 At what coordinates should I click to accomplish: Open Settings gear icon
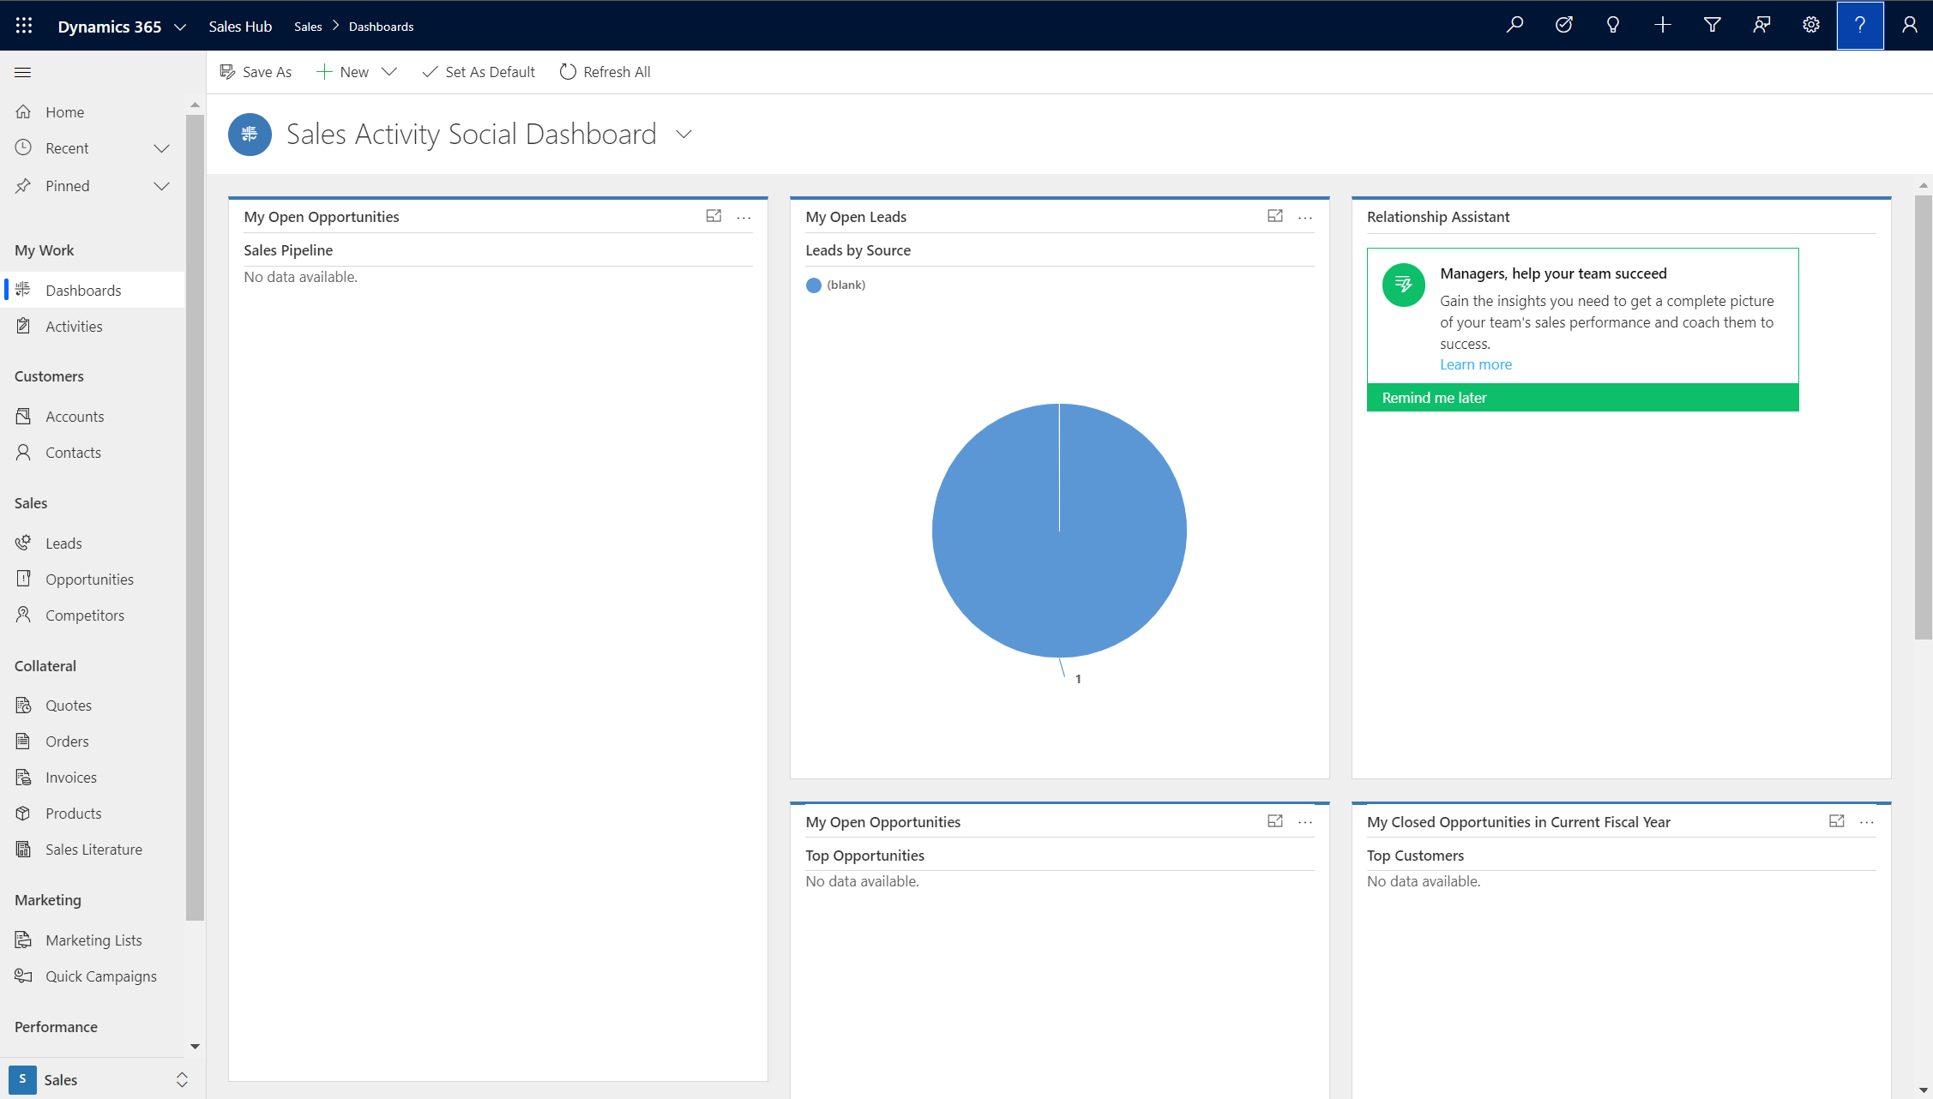[x=1811, y=26]
